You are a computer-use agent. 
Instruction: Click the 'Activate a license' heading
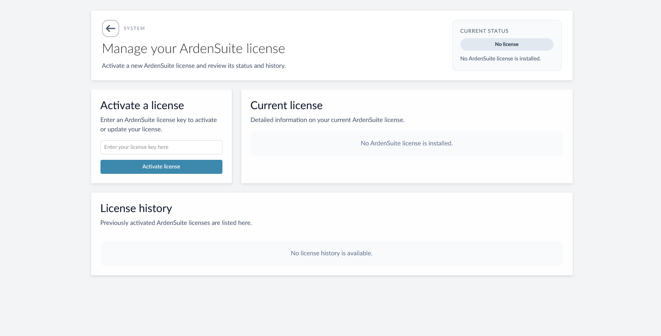(x=142, y=106)
